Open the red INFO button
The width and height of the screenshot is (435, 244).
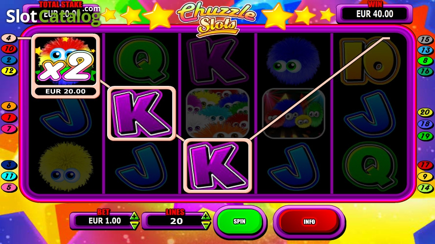(309, 222)
